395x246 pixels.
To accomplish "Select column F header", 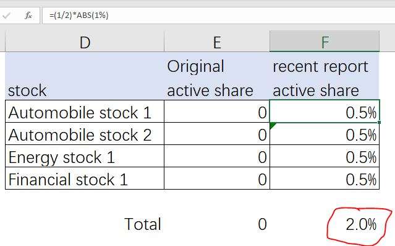I will coord(325,42).
